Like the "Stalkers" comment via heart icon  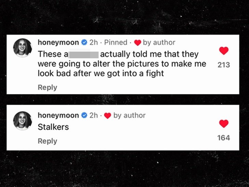click(x=224, y=124)
